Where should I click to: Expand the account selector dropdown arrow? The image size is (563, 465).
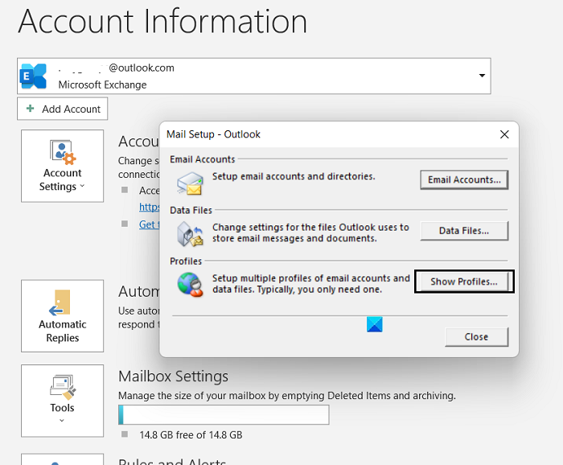click(x=482, y=76)
